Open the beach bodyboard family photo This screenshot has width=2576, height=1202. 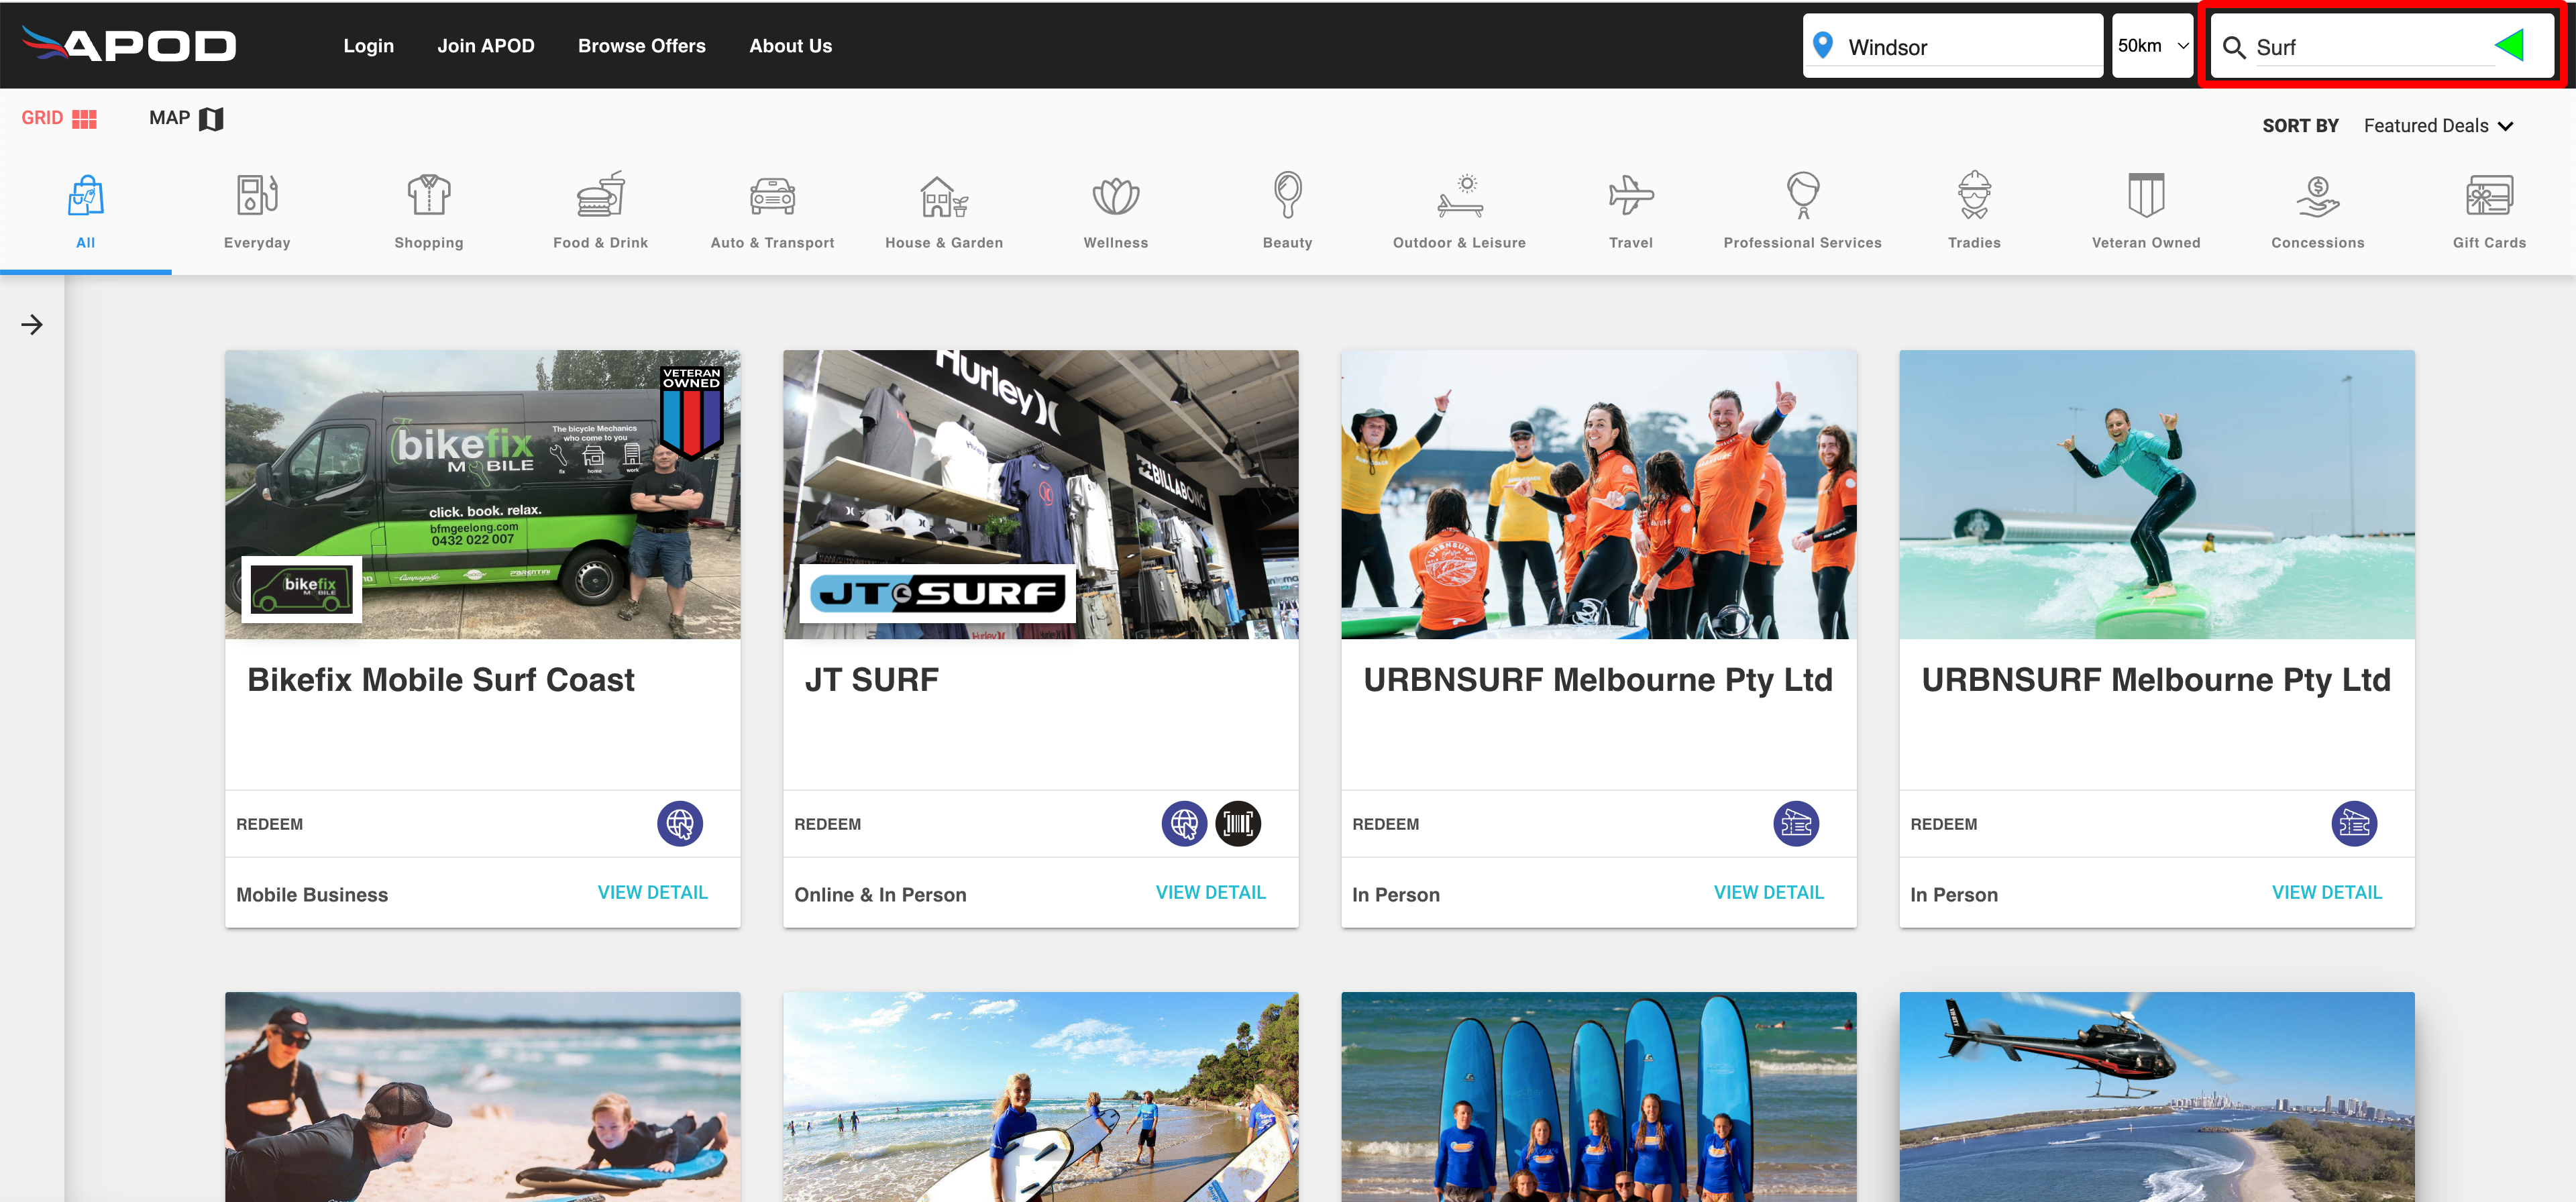[x=482, y=1097]
